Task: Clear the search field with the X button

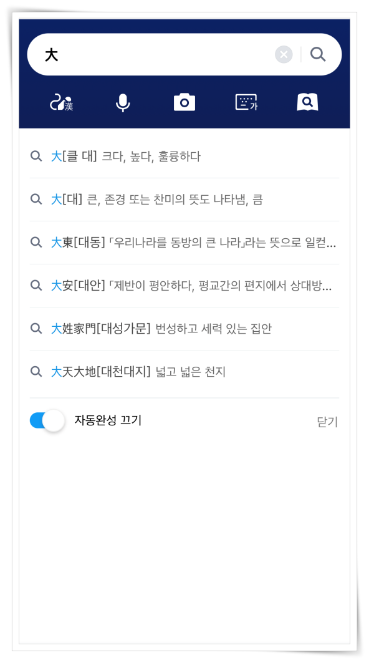Action: click(284, 54)
